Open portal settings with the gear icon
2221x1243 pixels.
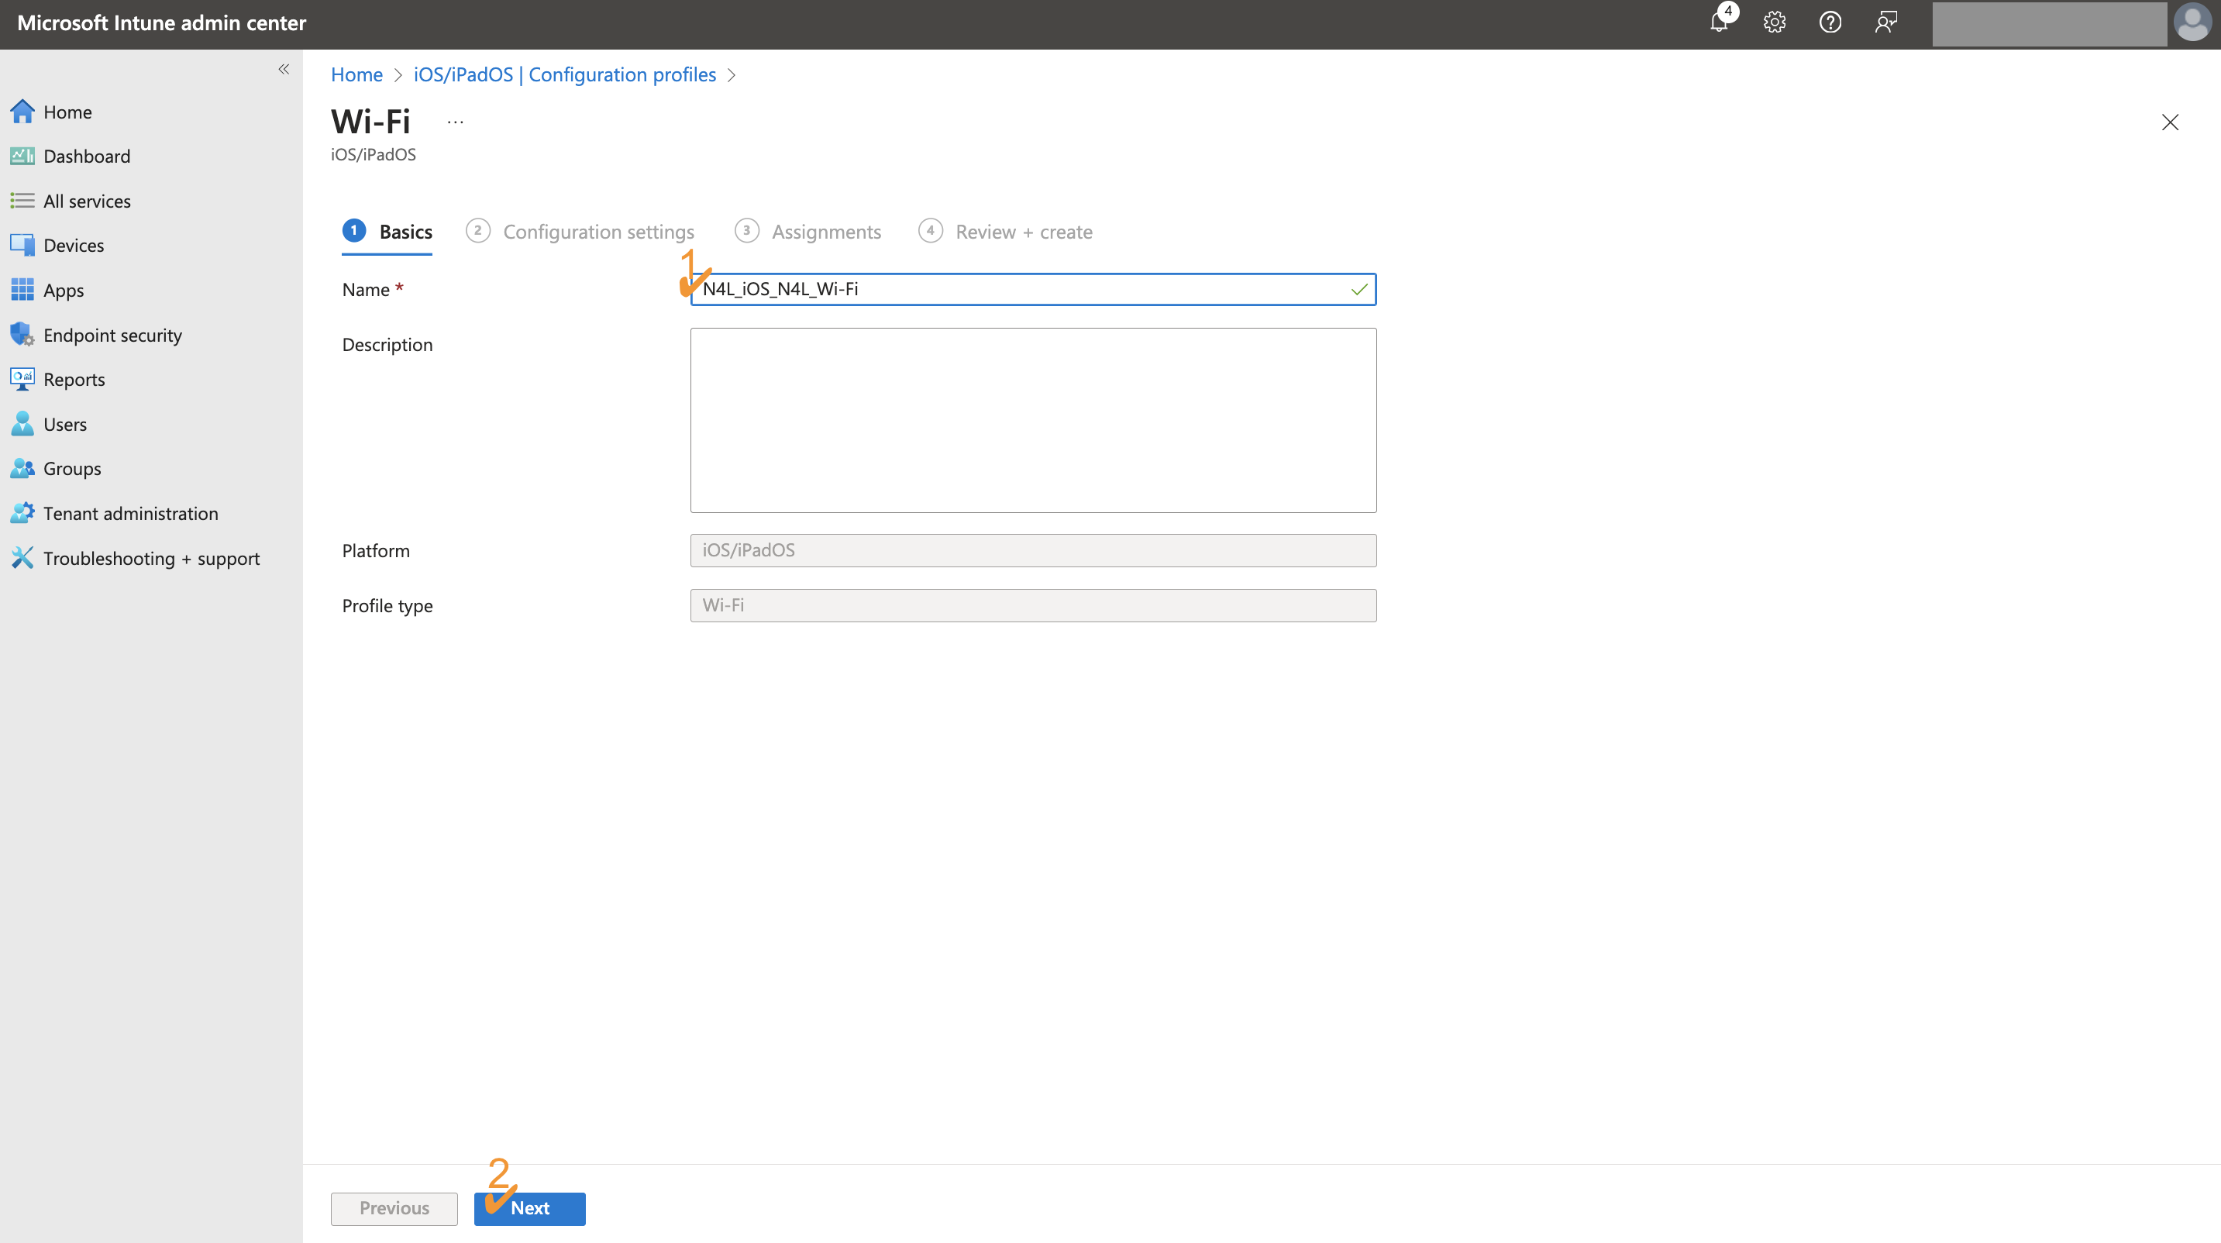(1774, 22)
